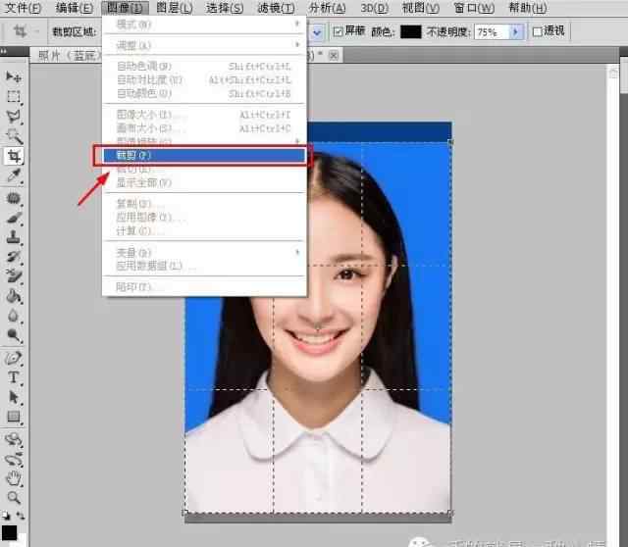Open dropdown arrow left of 屏蔽 checkbox
The height and width of the screenshot is (547, 628).
[316, 32]
